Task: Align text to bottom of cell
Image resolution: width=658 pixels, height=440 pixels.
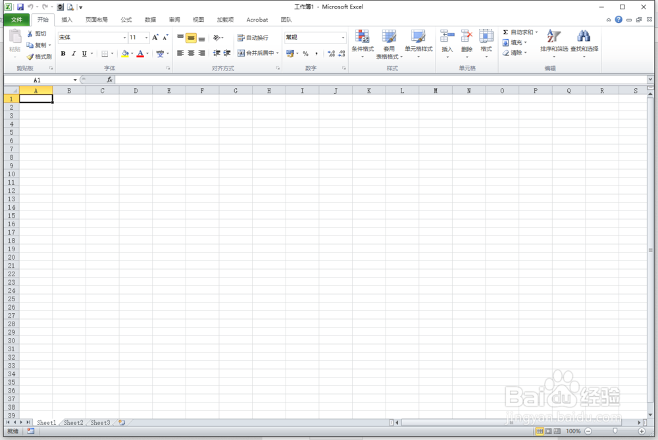Action: point(202,37)
